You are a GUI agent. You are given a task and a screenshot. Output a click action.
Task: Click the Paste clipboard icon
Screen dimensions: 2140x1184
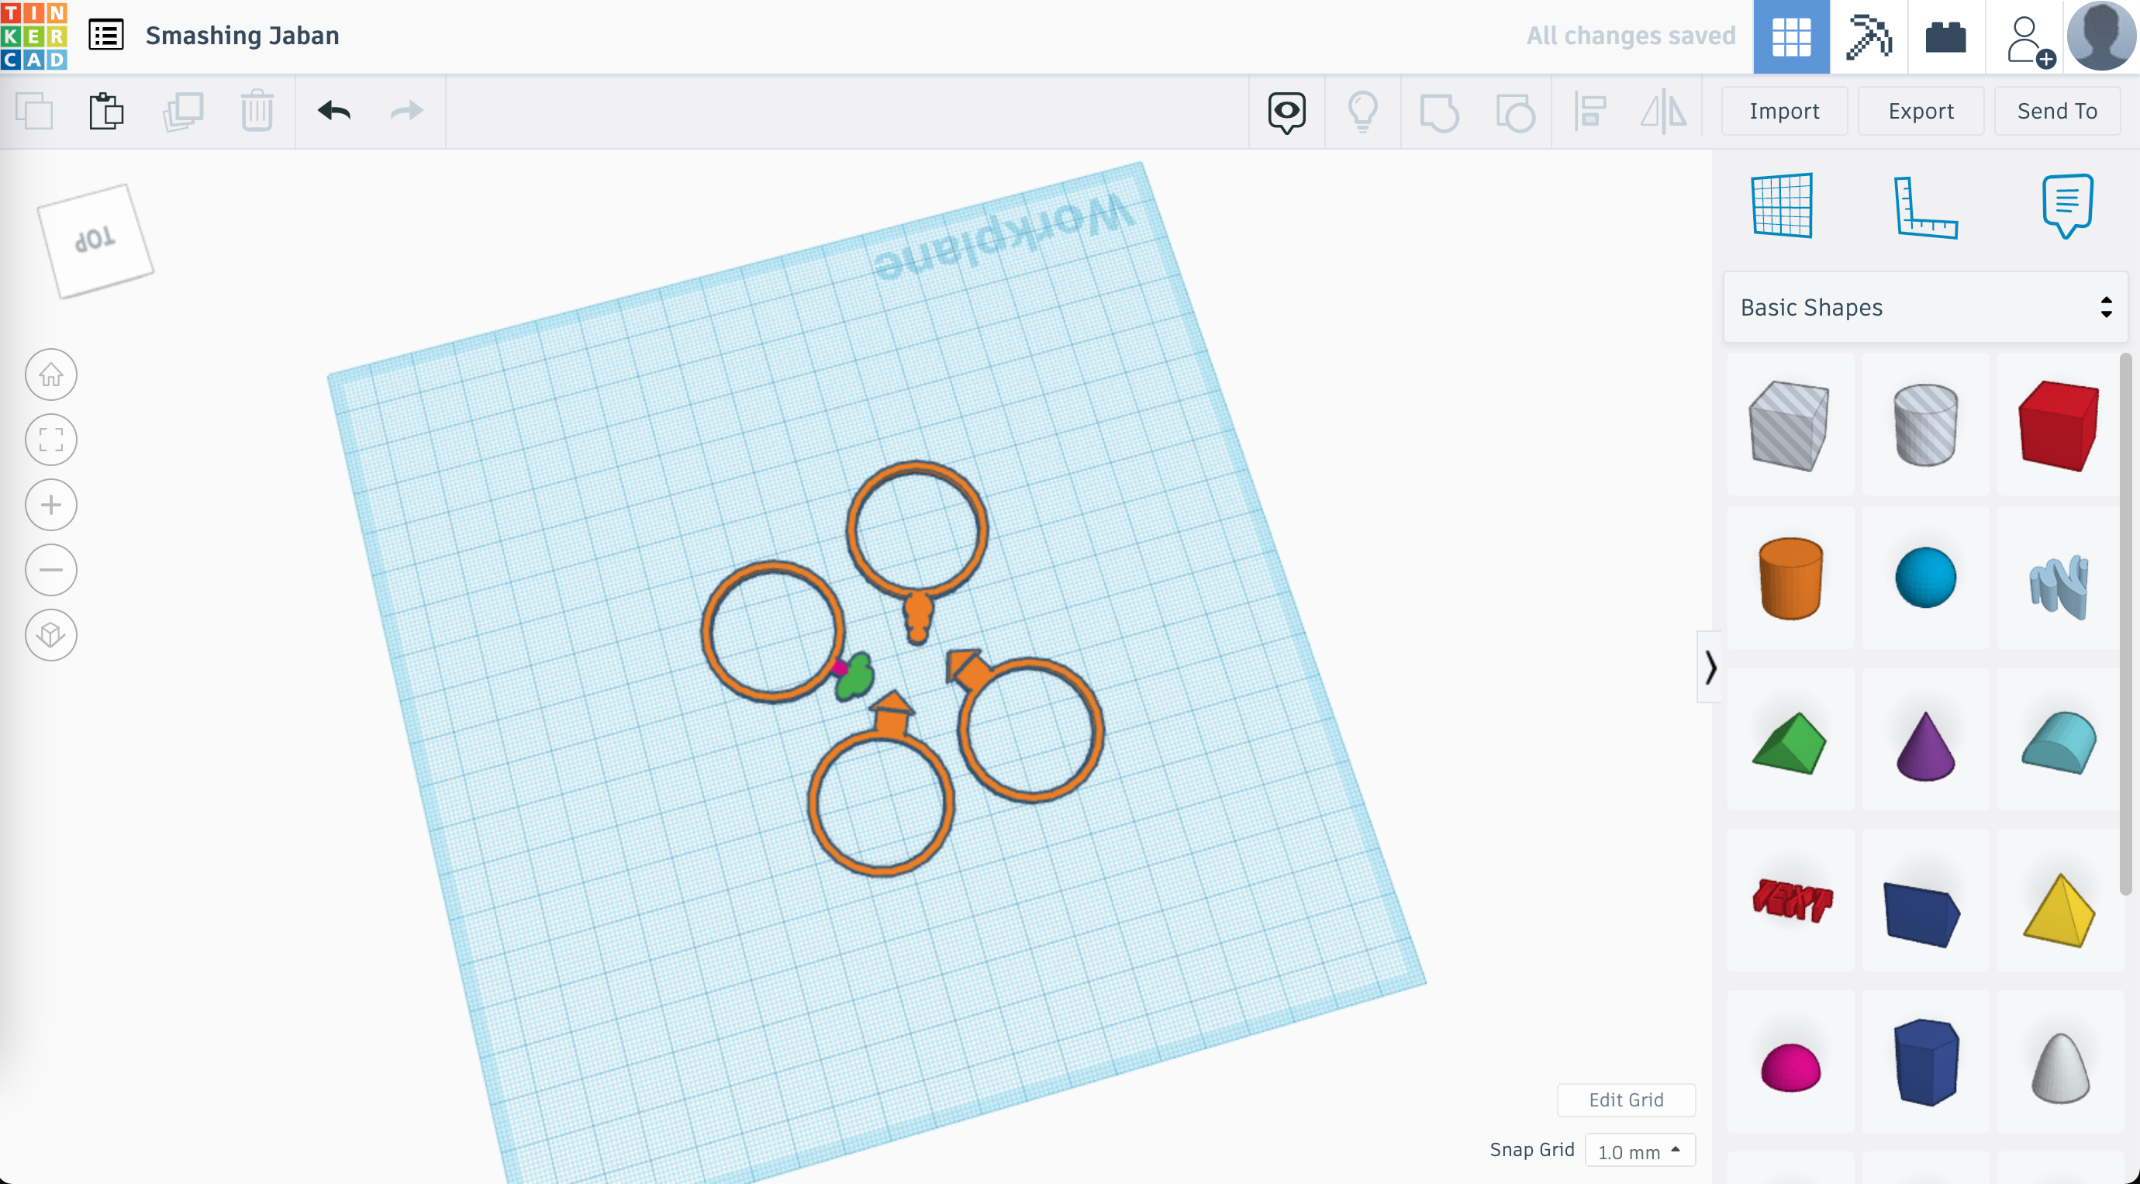[x=106, y=111]
